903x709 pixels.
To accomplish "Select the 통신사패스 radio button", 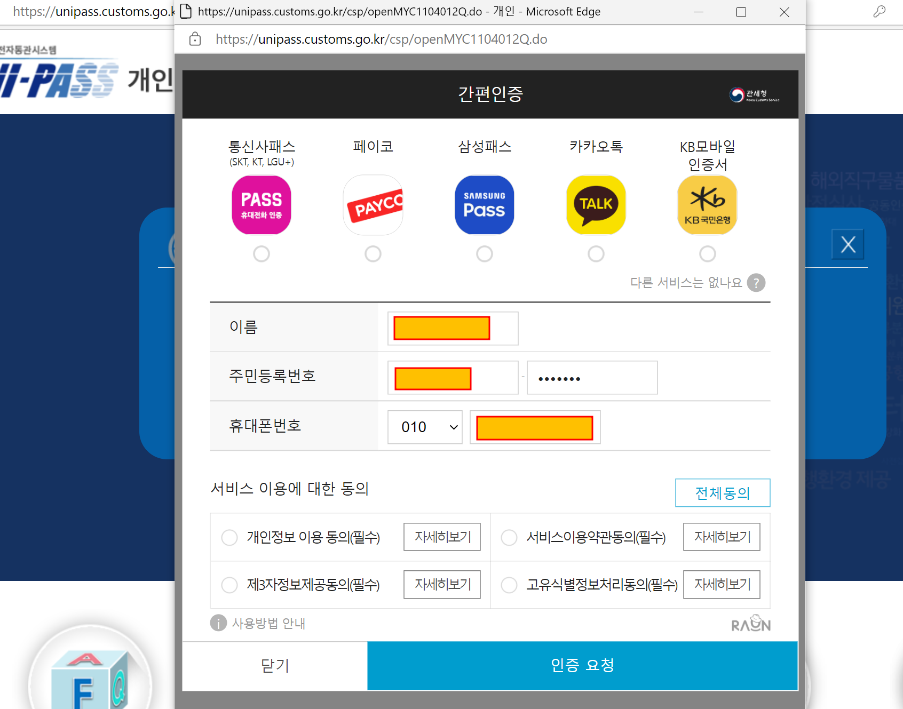I will pos(262,254).
